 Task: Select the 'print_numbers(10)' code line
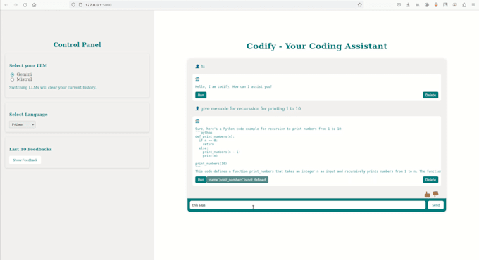[211, 164]
